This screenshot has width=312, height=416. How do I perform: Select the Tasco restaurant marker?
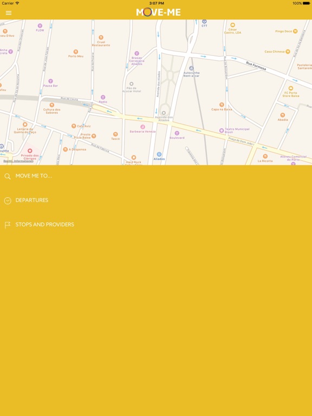(x=115, y=134)
